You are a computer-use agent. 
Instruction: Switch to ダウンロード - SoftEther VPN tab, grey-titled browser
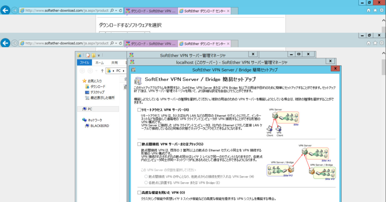(151, 43)
